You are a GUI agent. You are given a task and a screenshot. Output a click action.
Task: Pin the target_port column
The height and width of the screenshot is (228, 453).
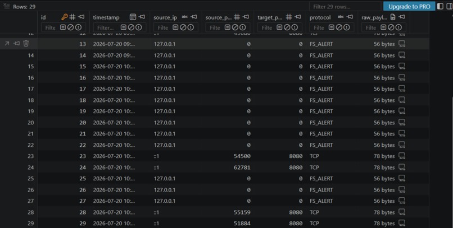298,17
